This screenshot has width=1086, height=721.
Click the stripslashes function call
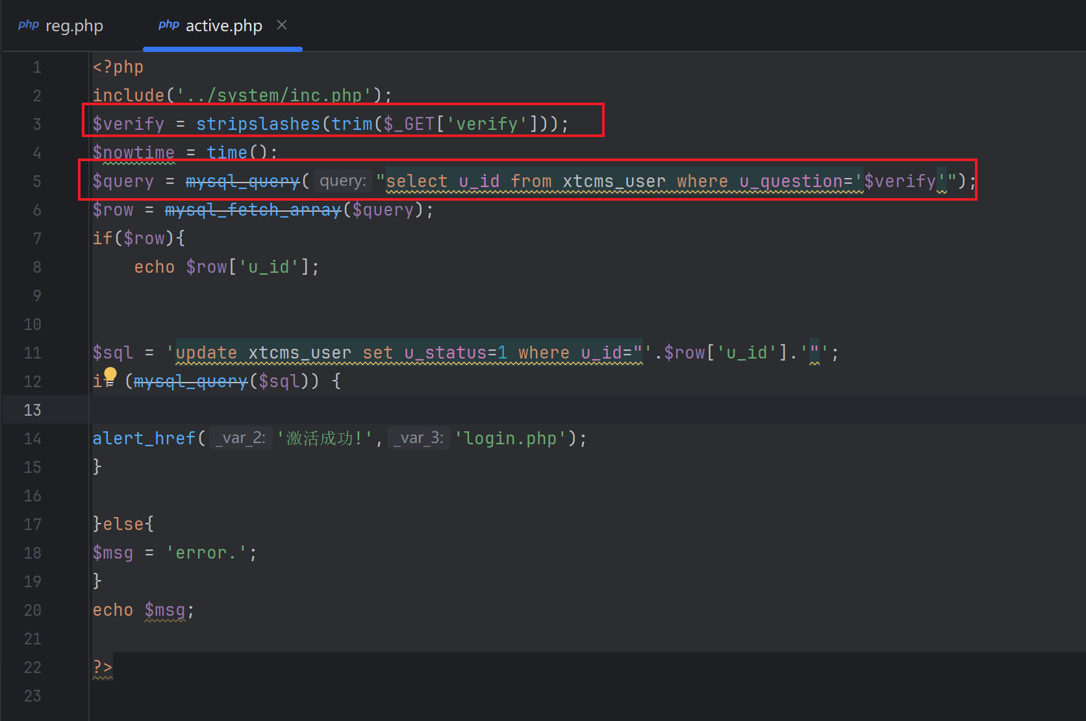(258, 124)
